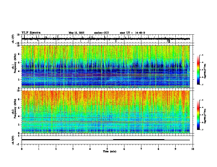Screen dimensions: 217x167
Task: Click the "-10" tick on ch.1(V) axis
Action: (18, 43)
